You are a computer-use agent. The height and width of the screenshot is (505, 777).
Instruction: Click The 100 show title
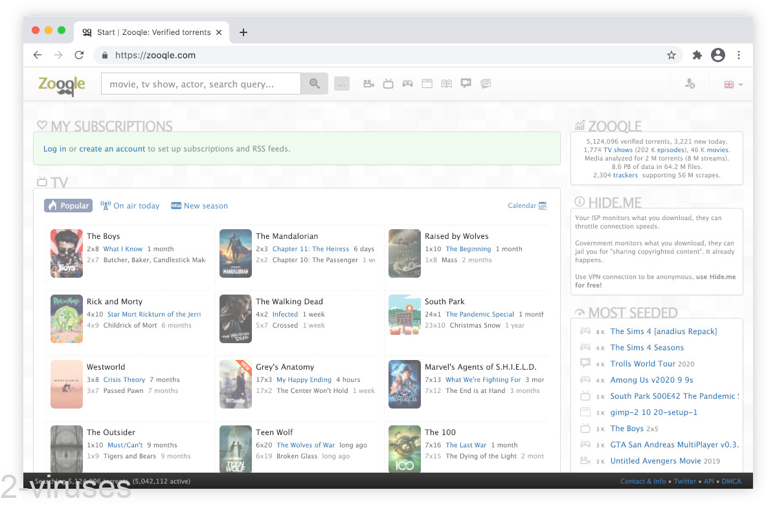pyautogui.click(x=440, y=432)
